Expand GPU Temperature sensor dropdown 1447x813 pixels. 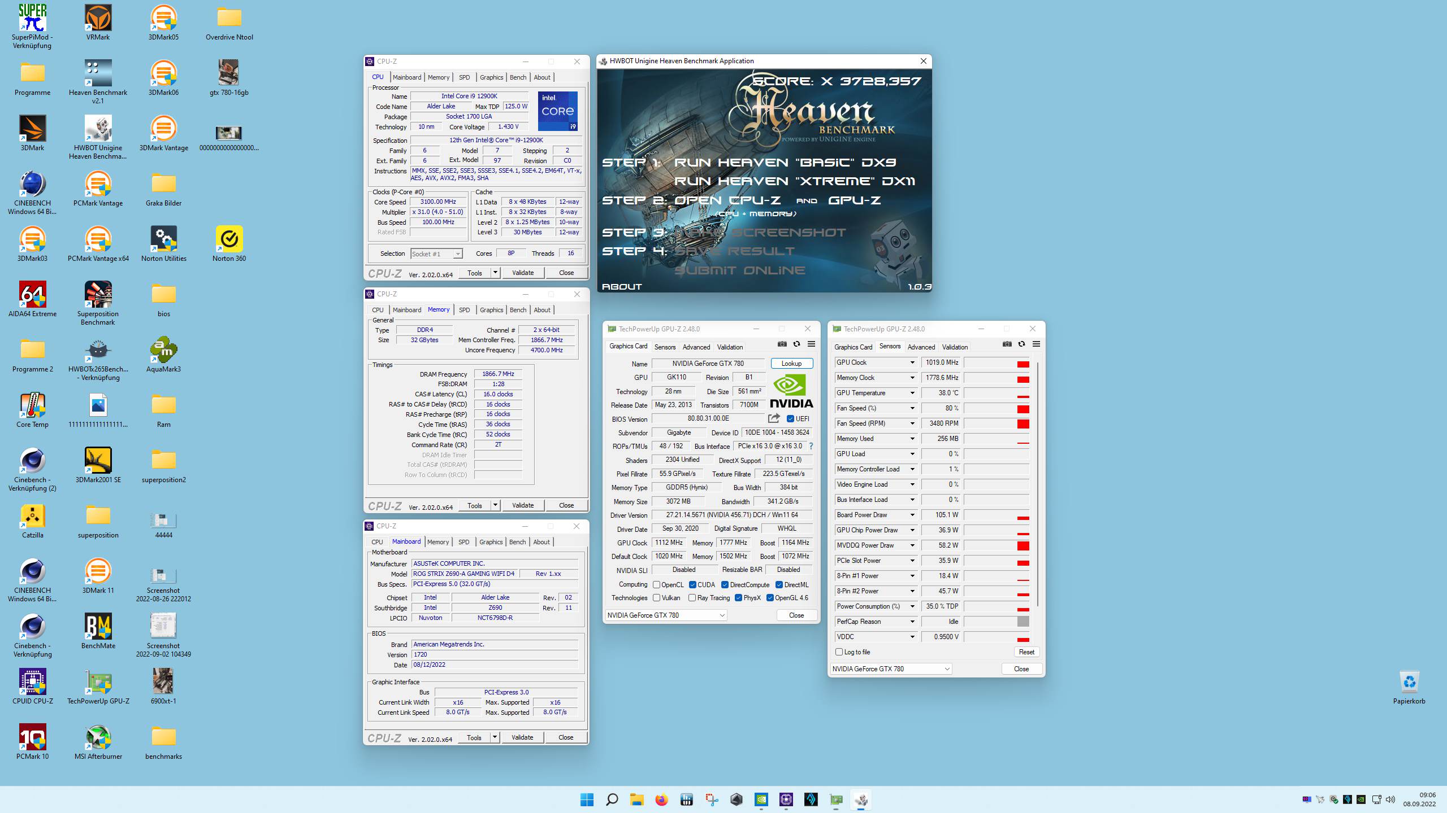[x=912, y=393]
